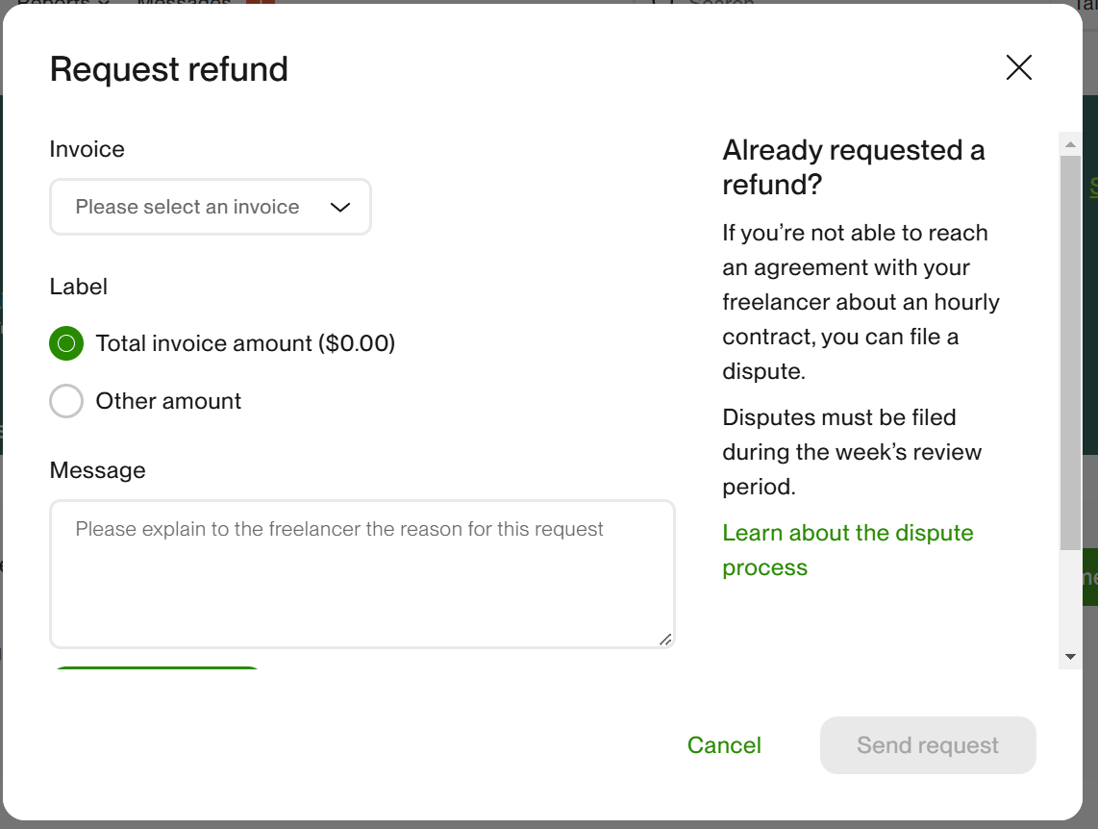
Task: Click the 'Other amount' label text
Action: pyautogui.click(x=168, y=401)
